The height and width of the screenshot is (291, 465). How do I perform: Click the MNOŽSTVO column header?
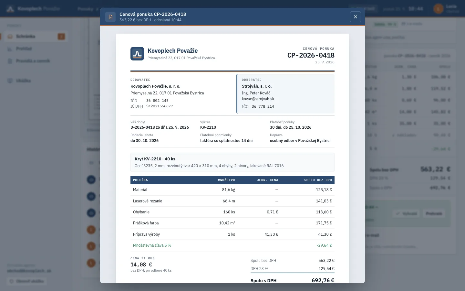coord(226,180)
